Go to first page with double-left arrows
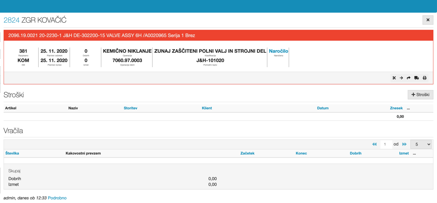This screenshot has height=203, width=437. click(x=374, y=144)
